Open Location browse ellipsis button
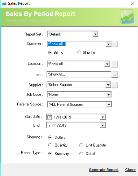Viewport: 138px width, 176px height. pyautogui.click(x=115, y=64)
